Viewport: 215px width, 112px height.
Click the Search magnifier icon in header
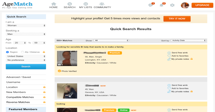pos(70,4)
